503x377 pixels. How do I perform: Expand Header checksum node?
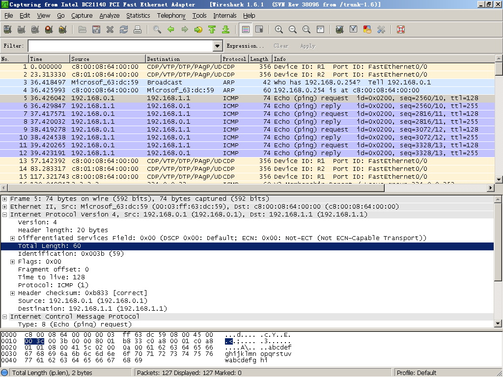tap(12, 294)
